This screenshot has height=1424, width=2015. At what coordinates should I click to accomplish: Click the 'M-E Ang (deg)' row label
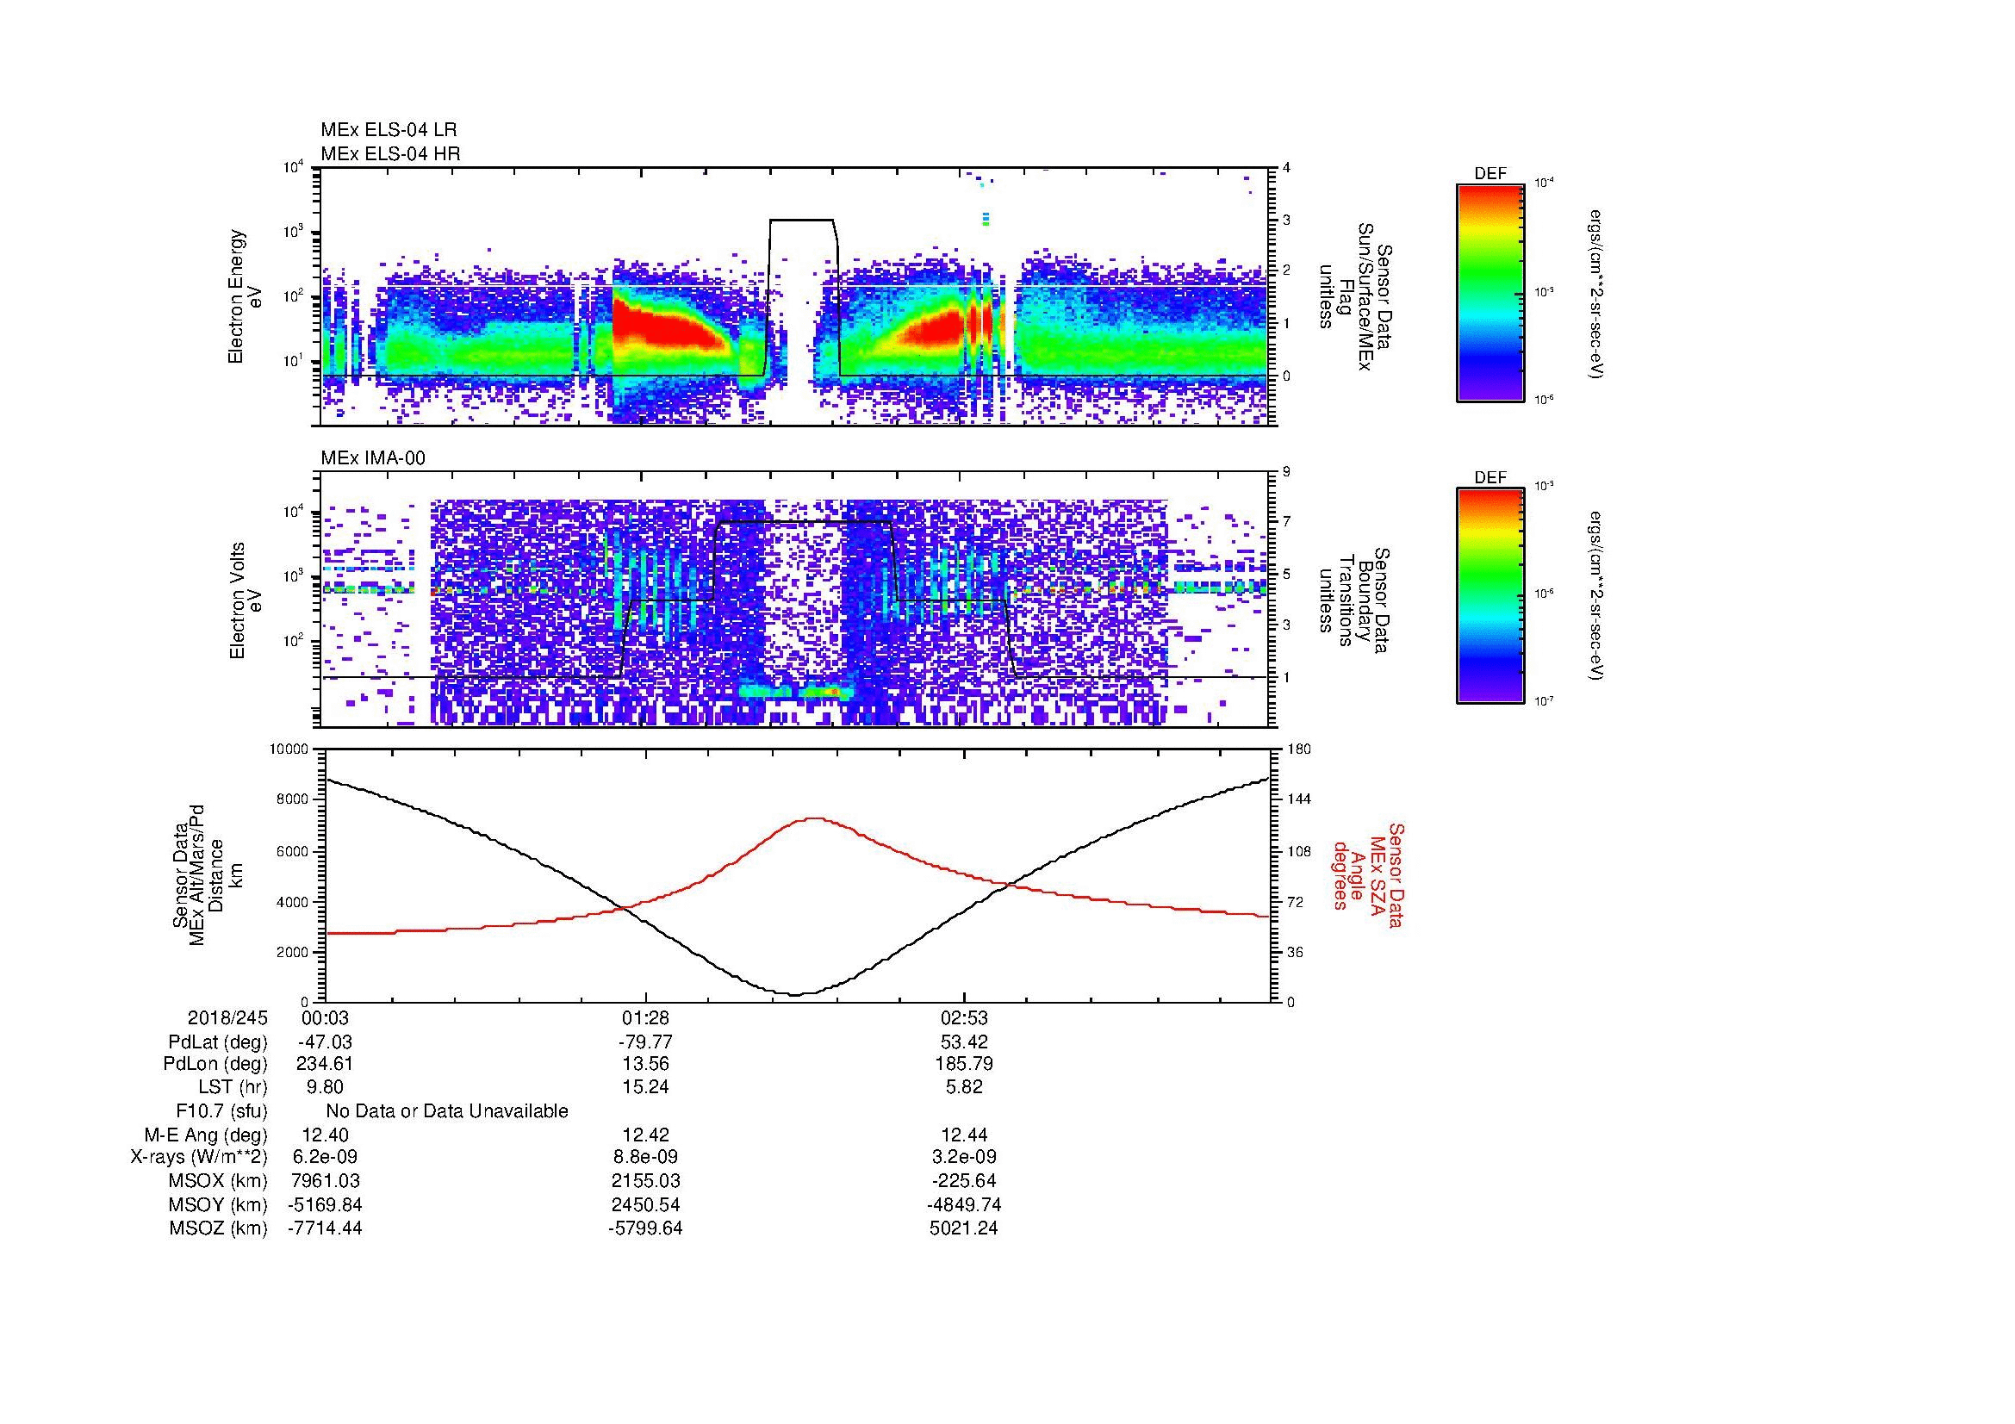tap(206, 1135)
